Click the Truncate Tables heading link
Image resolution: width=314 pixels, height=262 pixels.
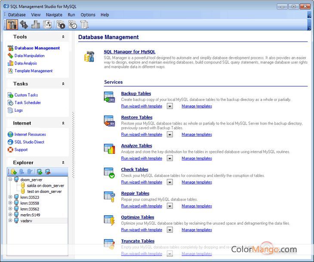pyautogui.click(x=138, y=241)
